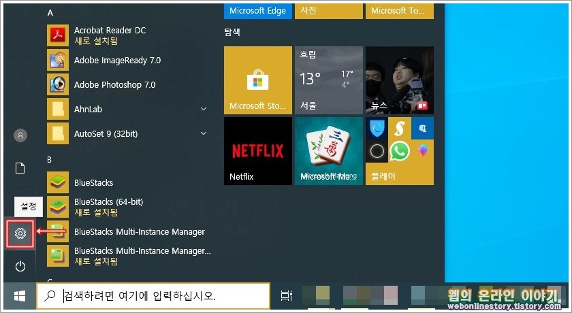Screen dimensions: 572x313
Task: Launch the BlueStacks app icon
Action: point(58,182)
